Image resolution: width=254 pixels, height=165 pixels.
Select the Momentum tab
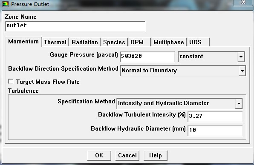coord(23,42)
